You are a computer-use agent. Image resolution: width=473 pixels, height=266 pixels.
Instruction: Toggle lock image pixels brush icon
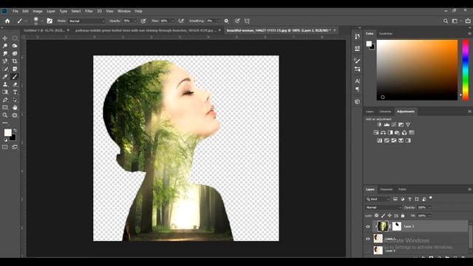point(383,216)
